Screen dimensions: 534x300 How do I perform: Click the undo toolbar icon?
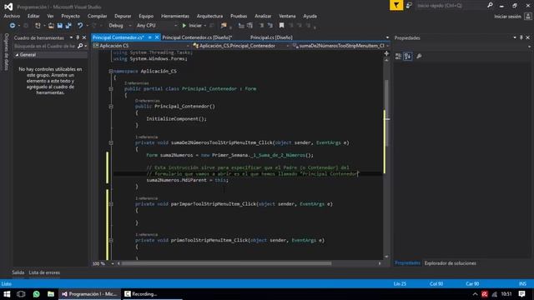[x=80, y=26]
